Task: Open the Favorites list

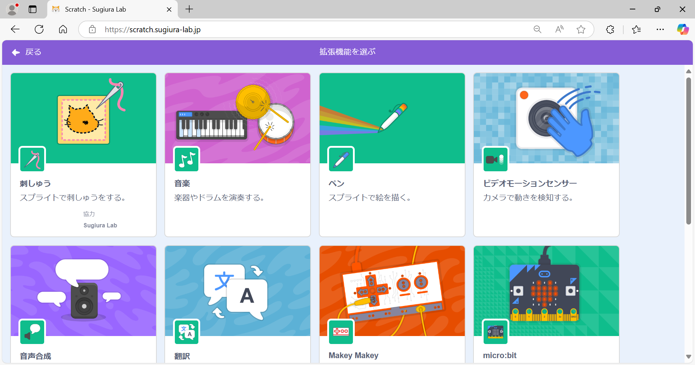Action: pyautogui.click(x=636, y=29)
